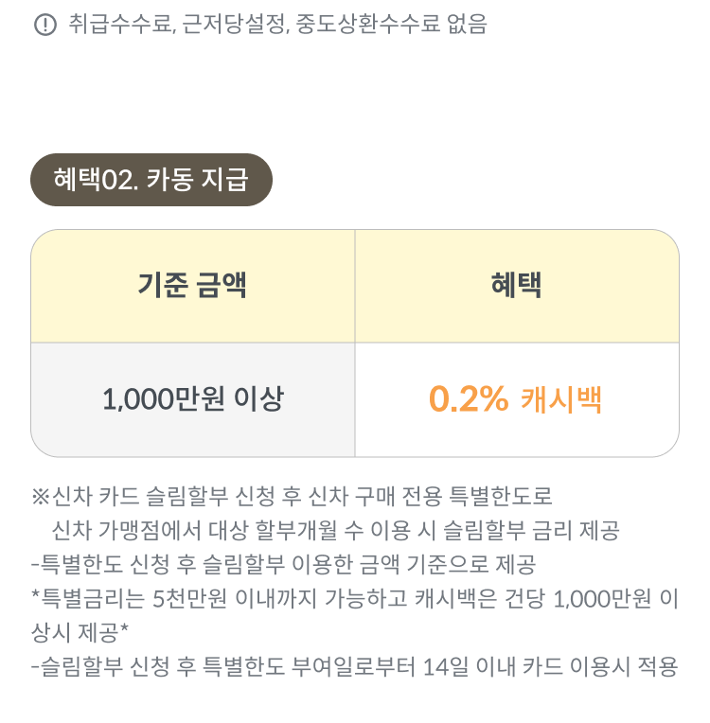Image resolution: width=710 pixels, height=723 pixels.
Task: Click the -특별한도 신청 후 슬림할부 line
Action: pos(283,565)
